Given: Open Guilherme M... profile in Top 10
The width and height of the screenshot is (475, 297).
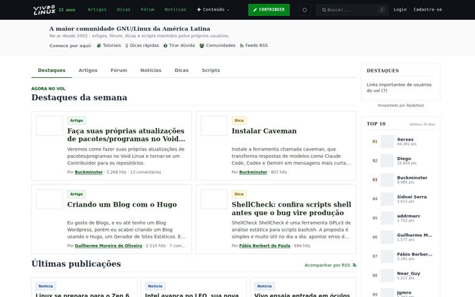Looking at the screenshot, I should point(415,235).
